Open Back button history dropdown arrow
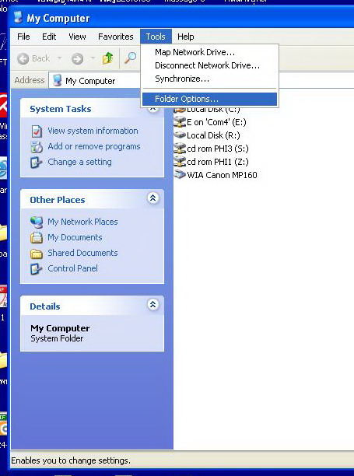The width and height of the screenshot is (354, 476). (x=60, y=58)
